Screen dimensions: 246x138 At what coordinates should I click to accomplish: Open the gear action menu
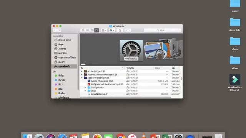112,30
